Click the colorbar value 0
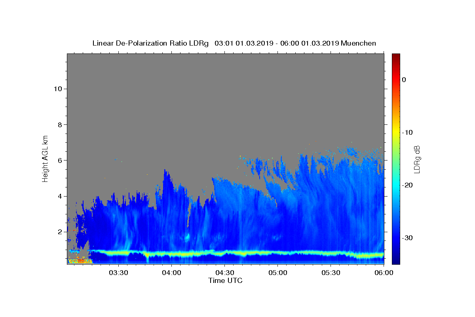This screenshot has height=317, width=475. point(404,80)
